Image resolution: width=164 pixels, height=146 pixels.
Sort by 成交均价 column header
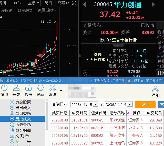(x=154, y=113)
